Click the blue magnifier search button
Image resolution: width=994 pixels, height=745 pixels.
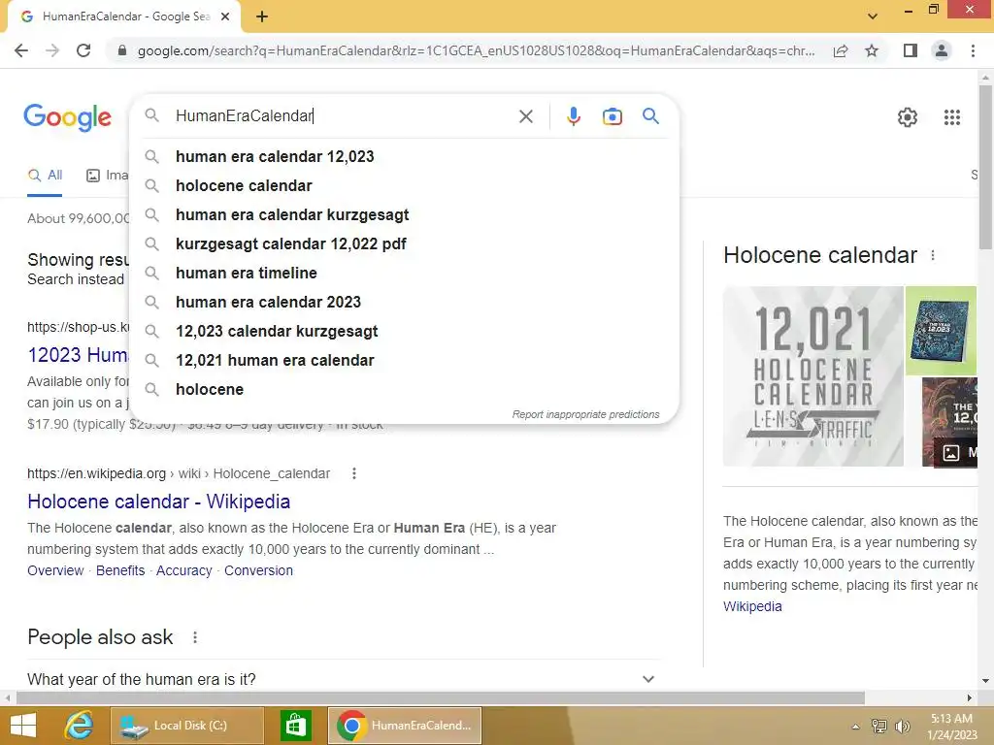[x=650, y=116]
